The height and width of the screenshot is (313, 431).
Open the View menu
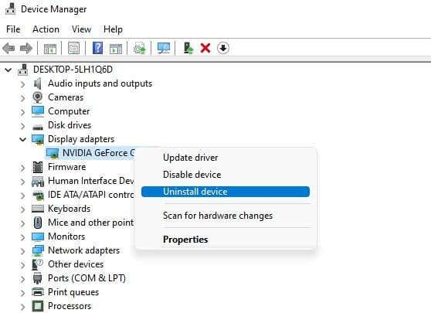point(81,29)
